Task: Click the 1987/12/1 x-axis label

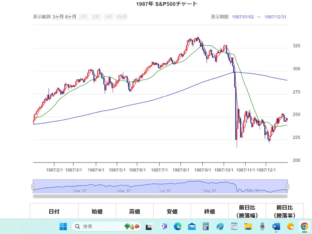Action: coord(266,170)
